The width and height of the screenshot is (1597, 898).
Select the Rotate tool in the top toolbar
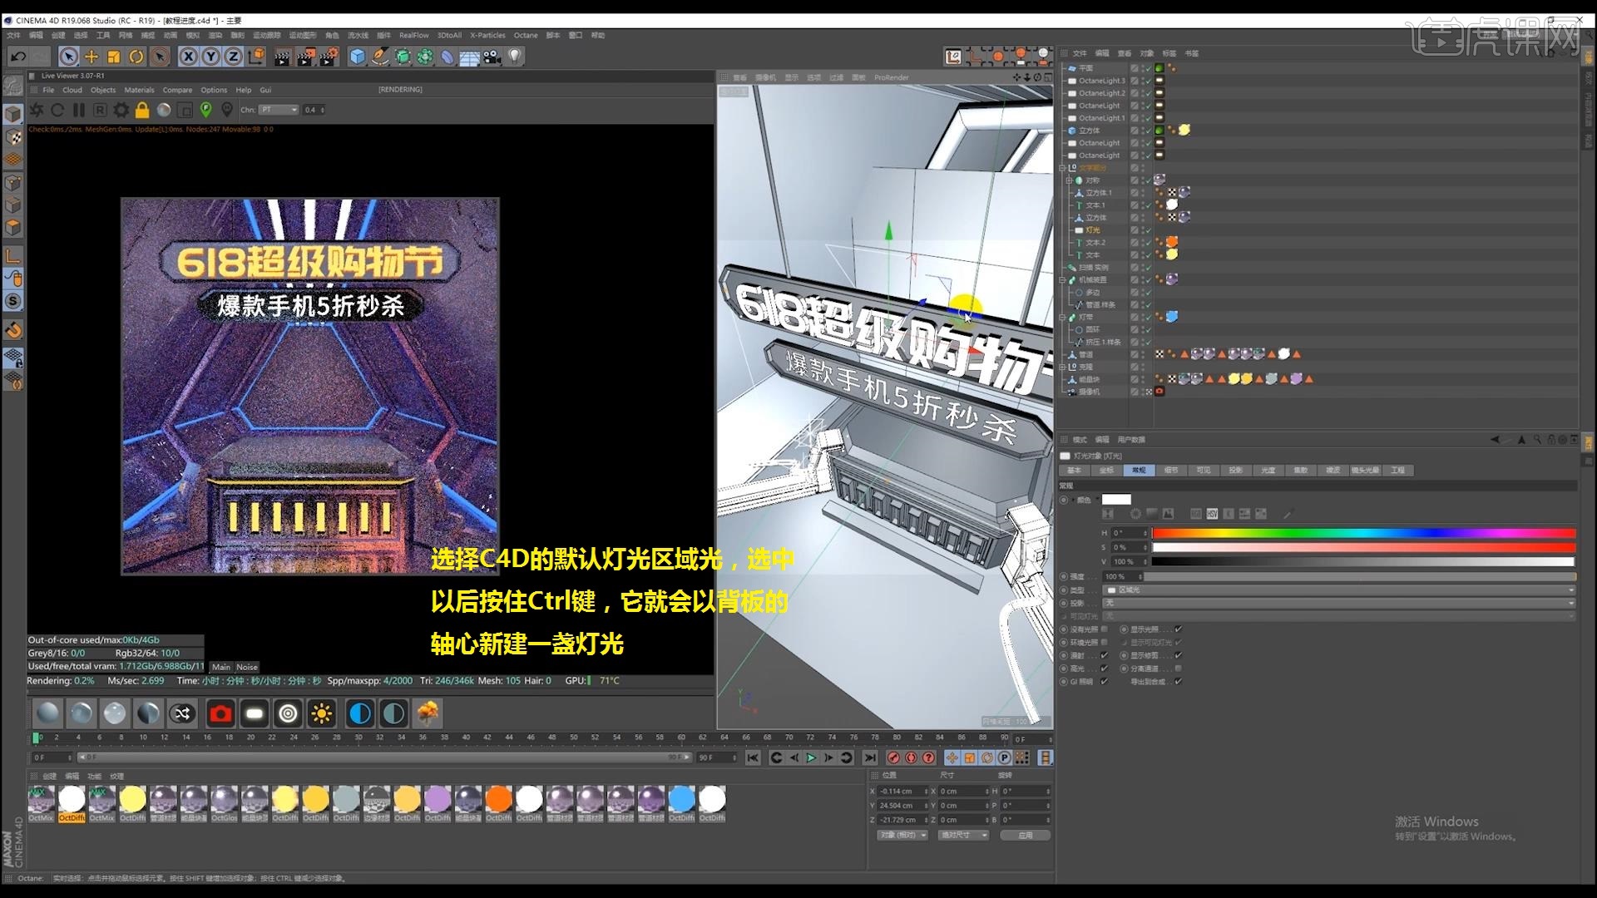click(136, 57)
